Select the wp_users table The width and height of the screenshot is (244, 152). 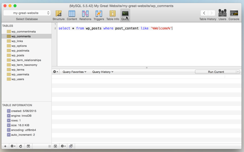17,79
